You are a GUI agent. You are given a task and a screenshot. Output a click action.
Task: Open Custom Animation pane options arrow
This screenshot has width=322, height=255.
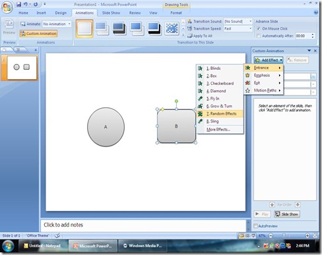(309, 51)
